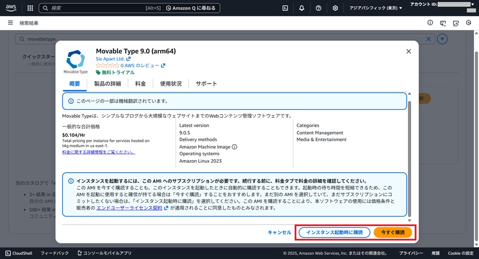Switch to the 料金 tab
This screenshot has height=259, width=479.
click(x=140, y=84)
